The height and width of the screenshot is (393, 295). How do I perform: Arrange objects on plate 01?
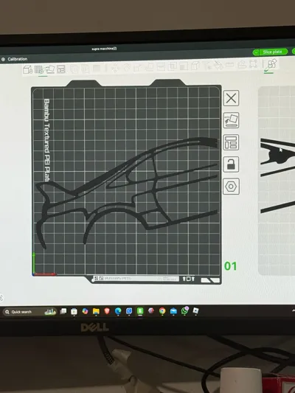(x=231, y=142)
